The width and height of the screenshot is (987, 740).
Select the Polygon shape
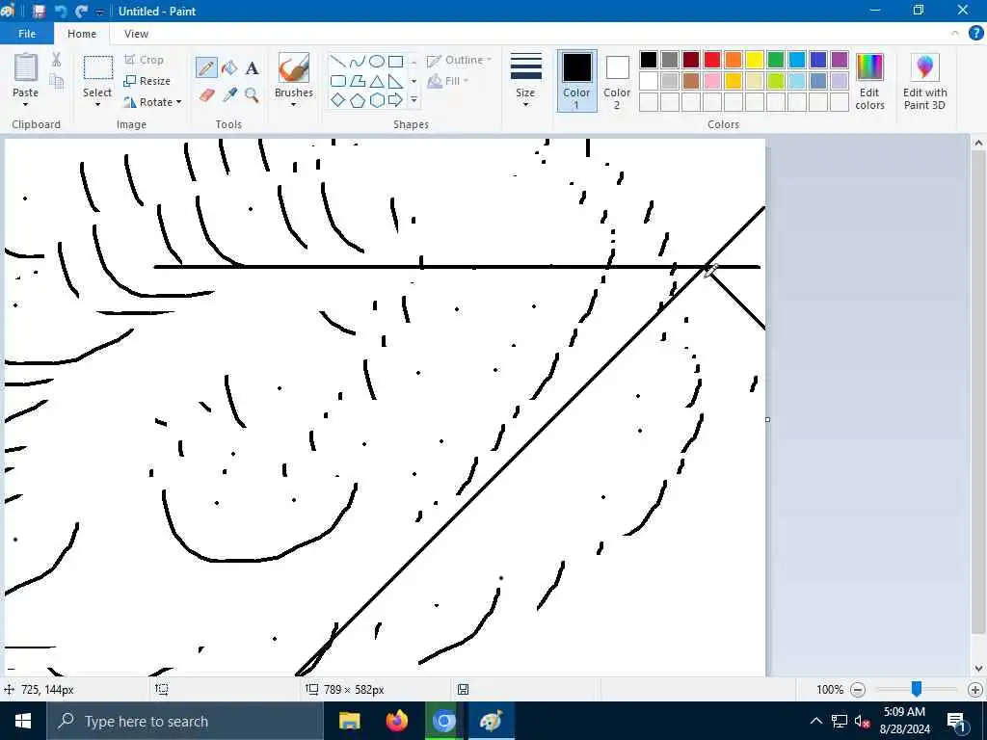click(x=357, y=81)
